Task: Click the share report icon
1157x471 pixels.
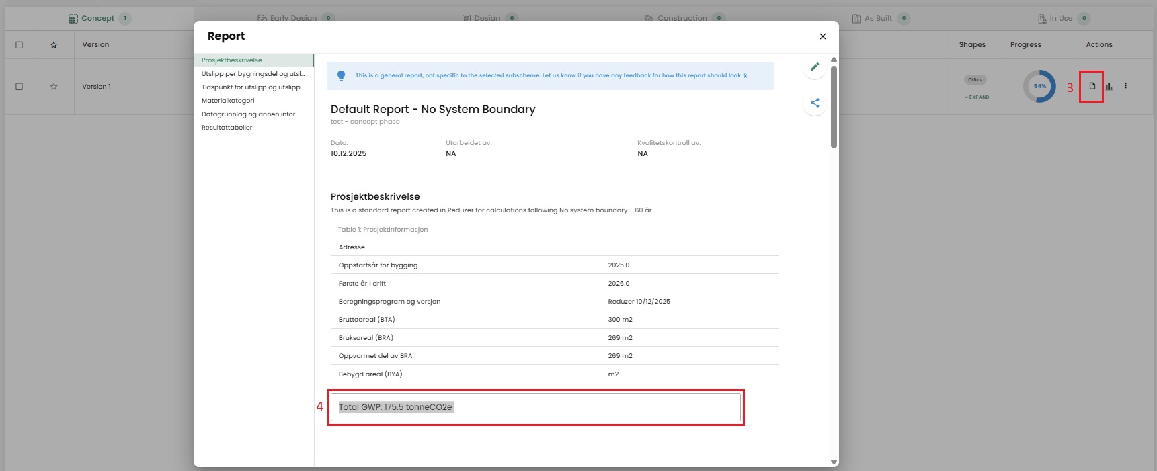Action: coord(815,103)
